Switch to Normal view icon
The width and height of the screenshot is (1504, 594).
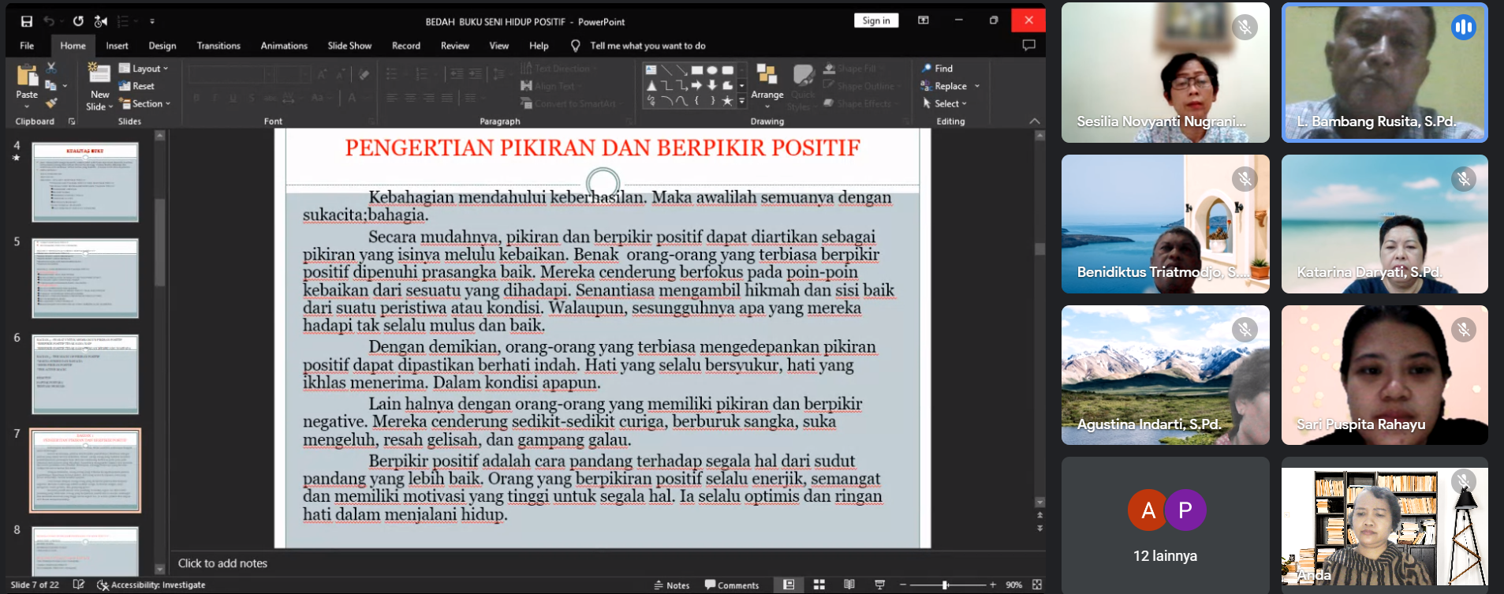tap(789, 585)
